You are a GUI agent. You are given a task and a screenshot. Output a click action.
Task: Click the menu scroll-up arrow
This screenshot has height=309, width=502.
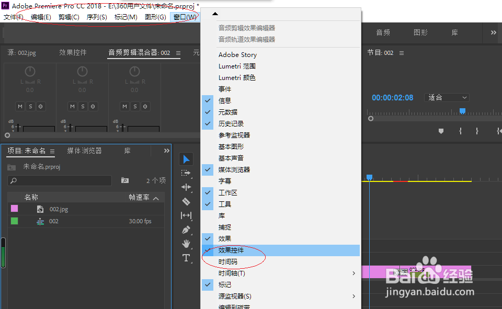pyautogui.click(x=215, y=14)
